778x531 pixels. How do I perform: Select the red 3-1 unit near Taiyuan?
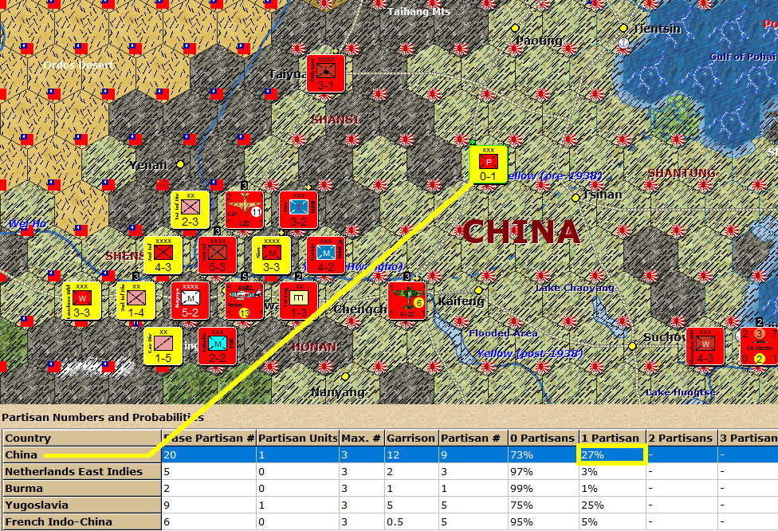(325, 73)
